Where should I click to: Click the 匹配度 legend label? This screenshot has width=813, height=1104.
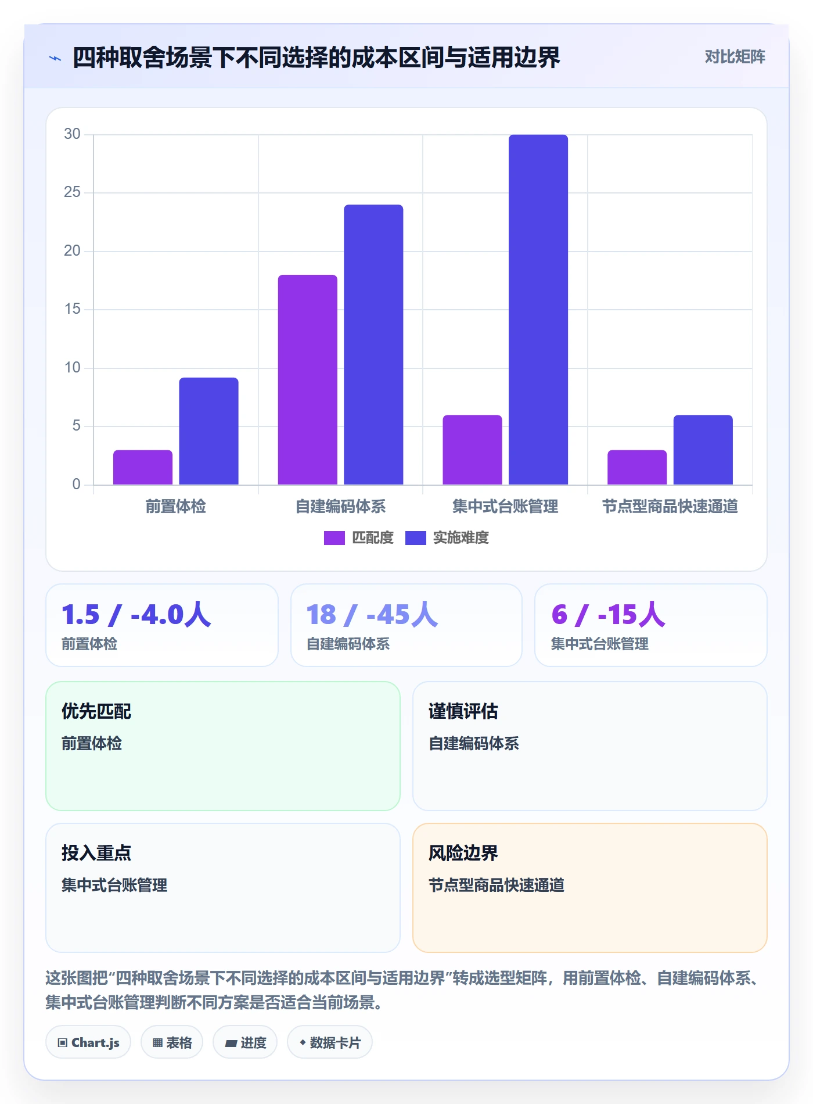coord(373,538)
